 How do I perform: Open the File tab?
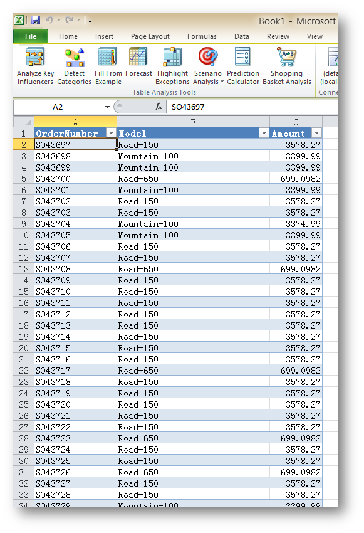coord(31,36)
